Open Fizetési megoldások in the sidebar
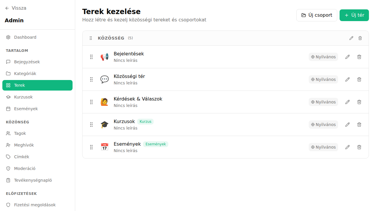This screenshot has width=376, height=211. tap(35, 205)
